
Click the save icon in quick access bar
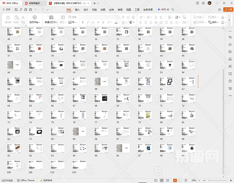click(x=16, y=9)
